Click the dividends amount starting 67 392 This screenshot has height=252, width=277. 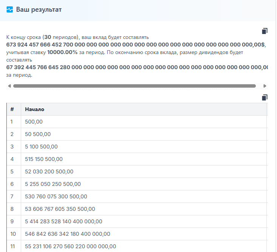[x=136, y=67]
